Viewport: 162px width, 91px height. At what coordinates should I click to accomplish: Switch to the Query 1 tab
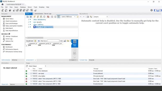coord(29,14)
